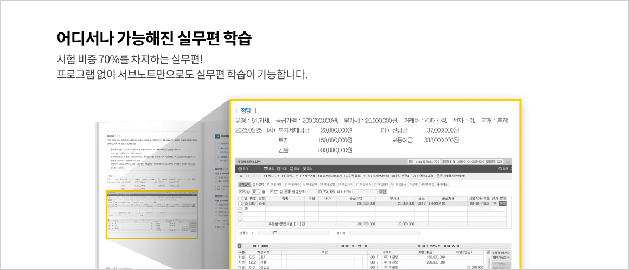This screenshot has width=629, height=270.
Task: Click the year 2025 input field
Action: coord(242,192)
